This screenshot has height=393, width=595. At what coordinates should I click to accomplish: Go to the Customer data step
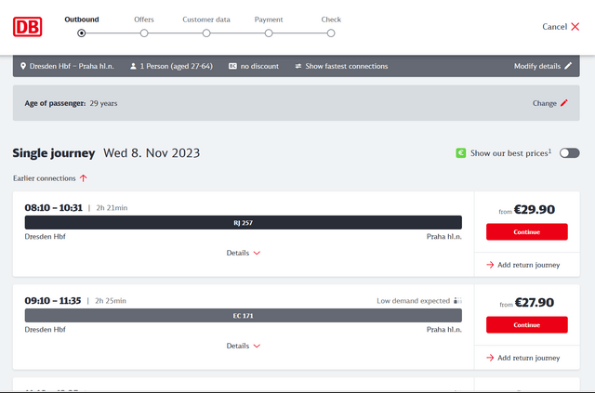206,33
